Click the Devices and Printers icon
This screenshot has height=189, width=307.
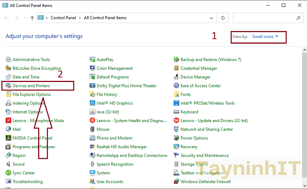[8, 86]
